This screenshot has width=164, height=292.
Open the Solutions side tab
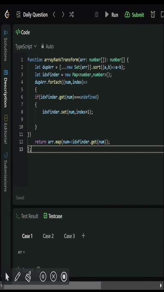pyautogui.click(x=6, y=46)
